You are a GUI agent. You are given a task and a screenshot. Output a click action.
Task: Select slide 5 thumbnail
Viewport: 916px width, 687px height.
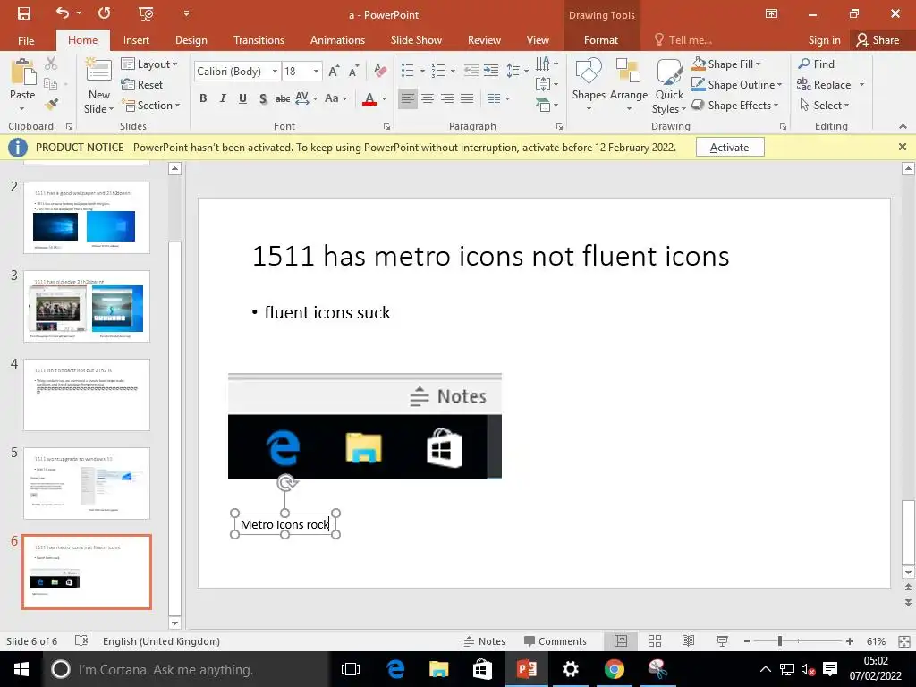tap(87, 483)
